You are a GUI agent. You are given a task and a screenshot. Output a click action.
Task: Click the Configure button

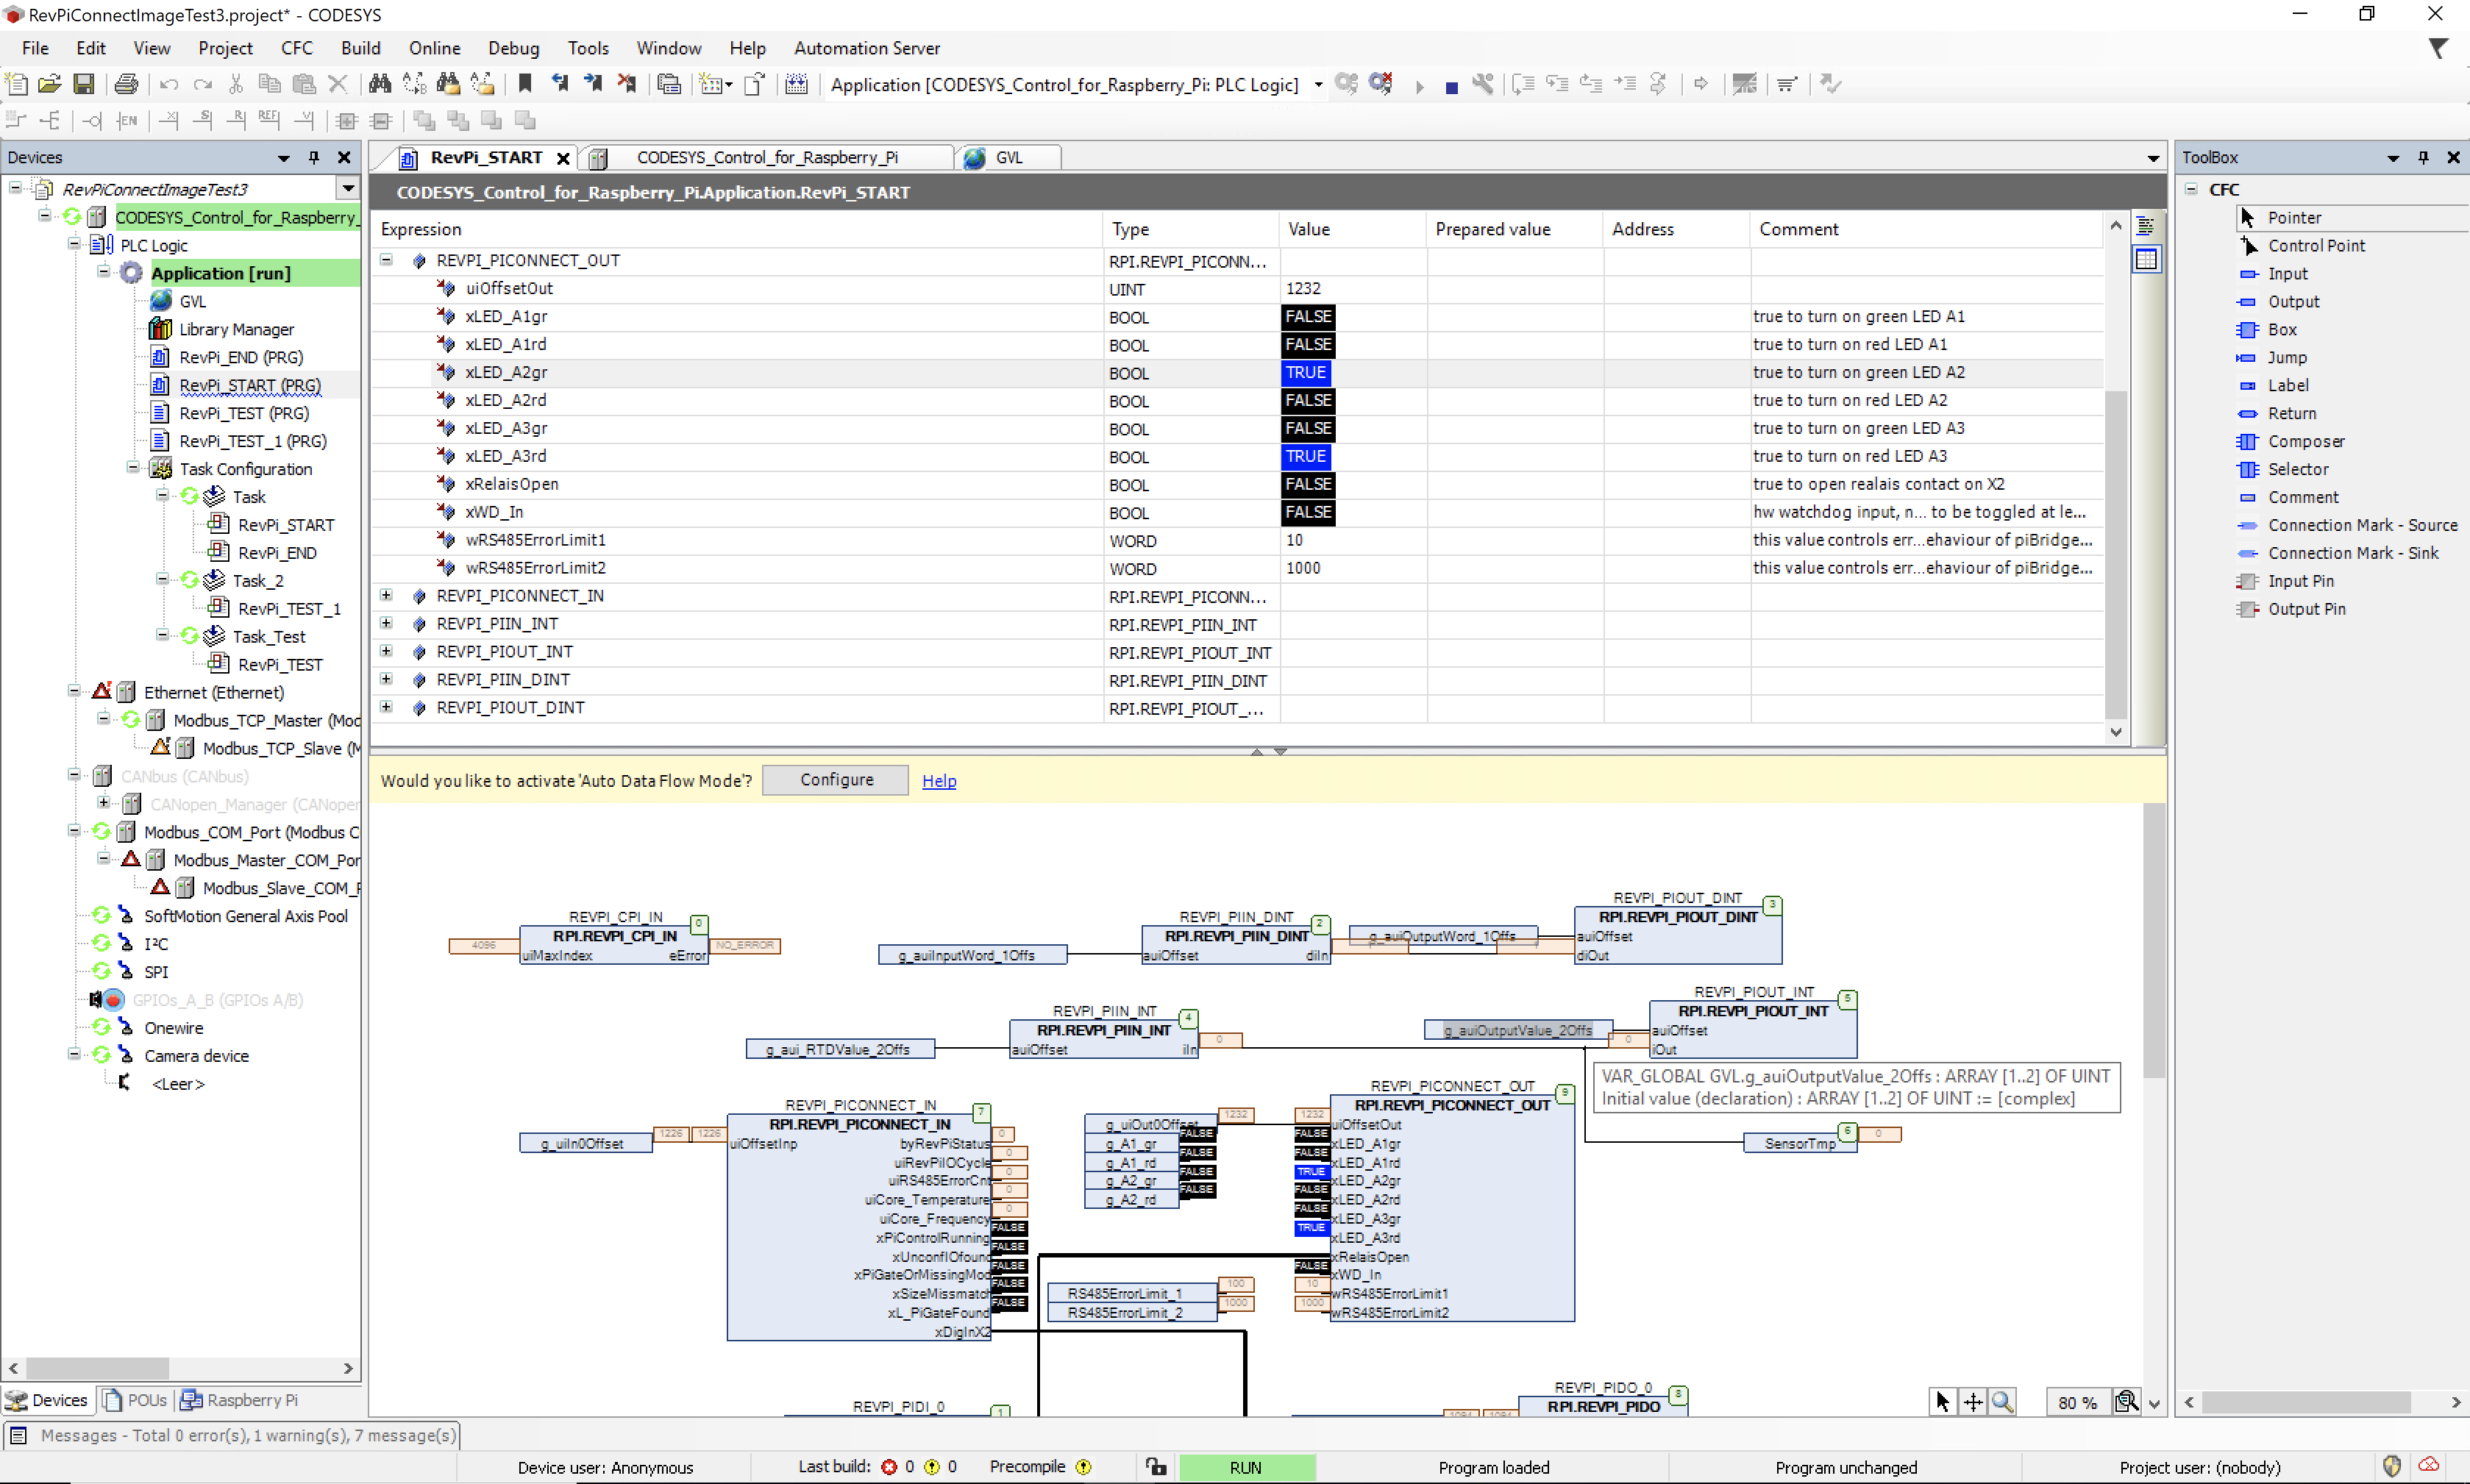point(835,780)
